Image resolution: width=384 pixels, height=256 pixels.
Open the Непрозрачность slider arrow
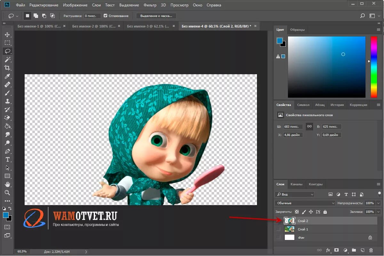pos(379,203)
